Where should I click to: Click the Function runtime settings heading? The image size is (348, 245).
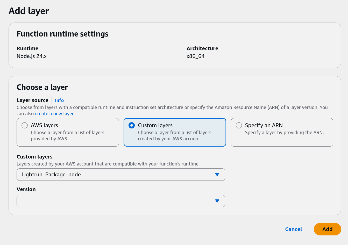[x=62, y=34]
